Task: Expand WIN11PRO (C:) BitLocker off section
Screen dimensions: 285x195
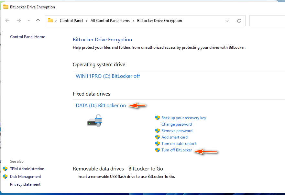Action: pos(108,76)
